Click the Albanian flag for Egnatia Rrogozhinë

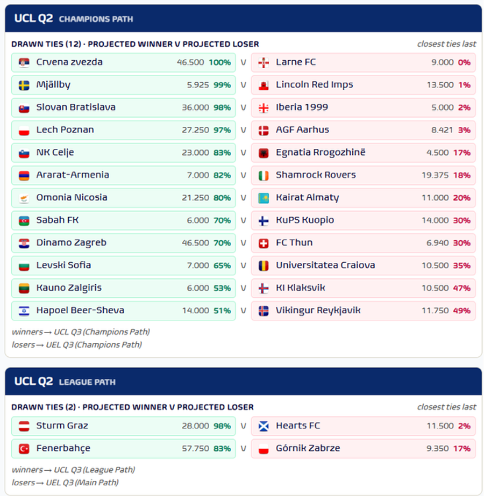[264, 153]
